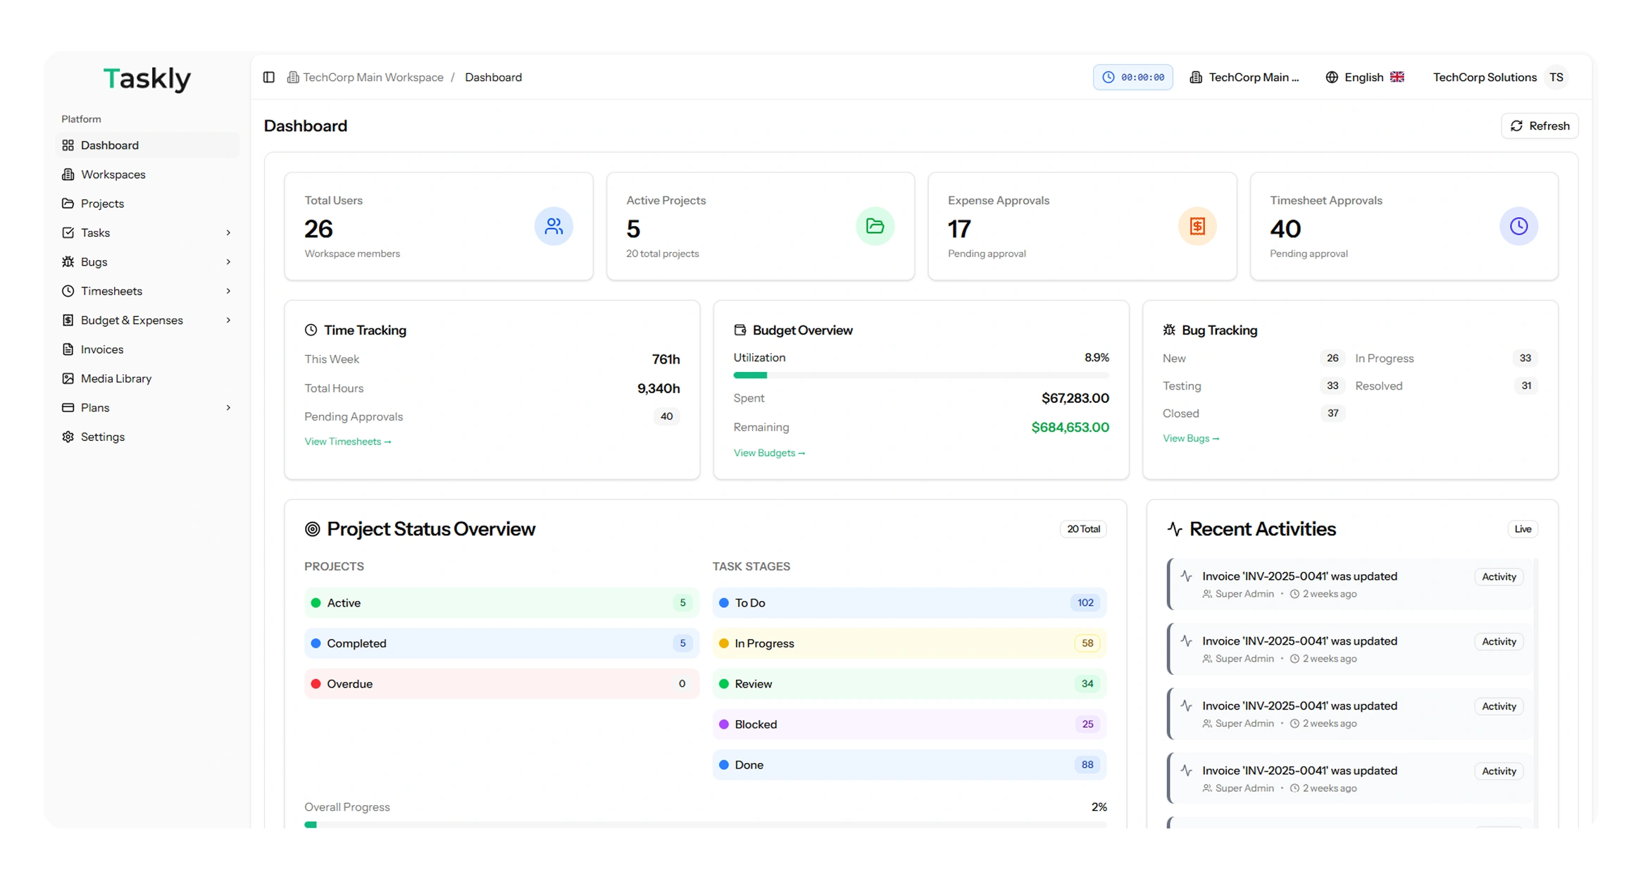Click the Budget Overview wallet icon
This screenshot has width=1648, height=882.
[739, 330]
